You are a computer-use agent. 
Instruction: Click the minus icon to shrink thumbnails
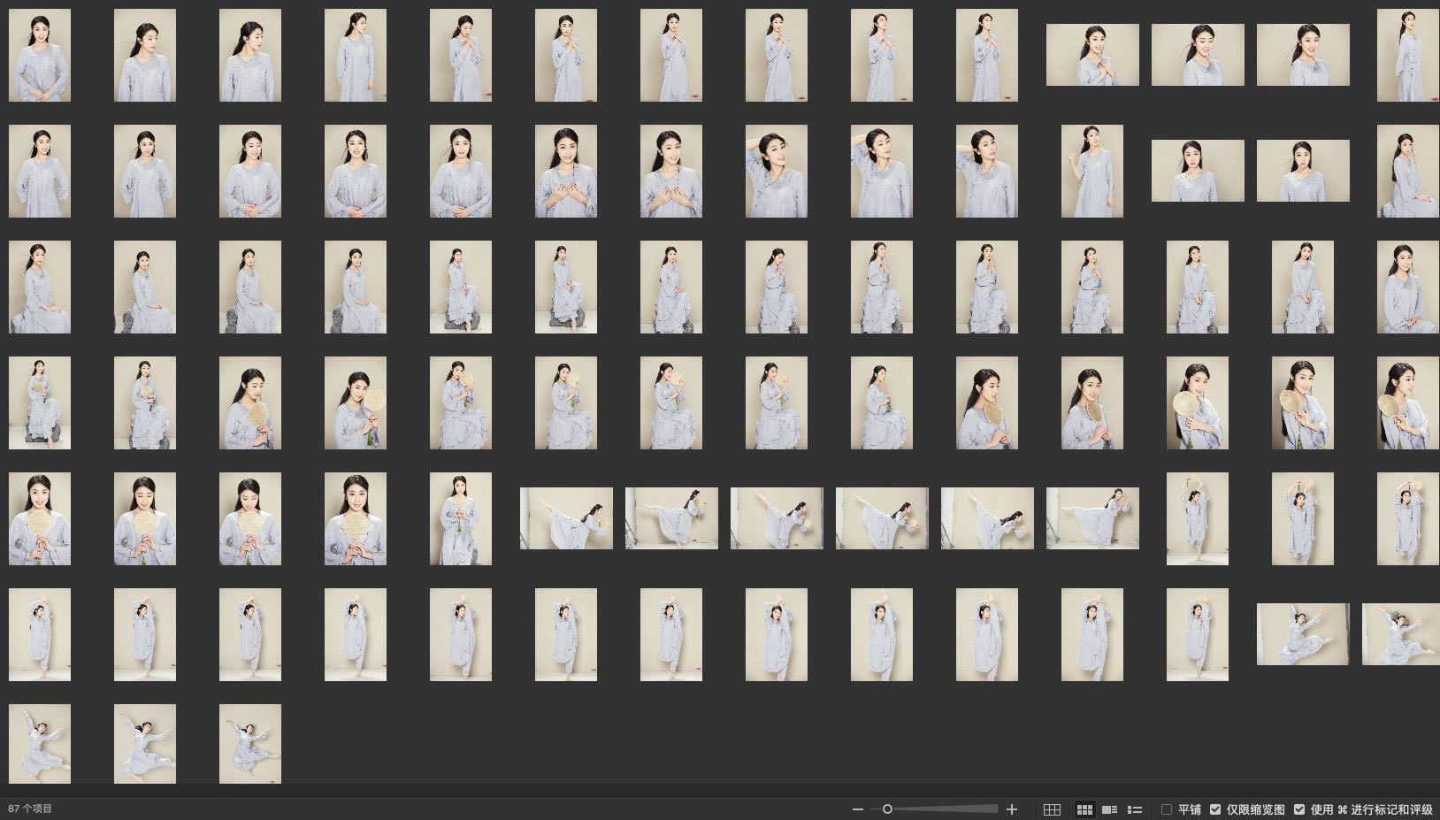tap(857, 809)
